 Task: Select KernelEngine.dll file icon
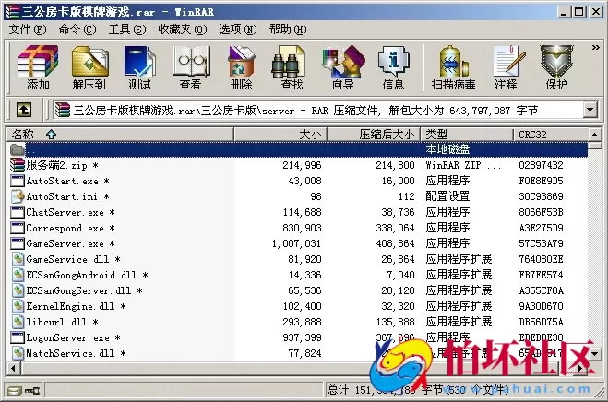(18, 306)
